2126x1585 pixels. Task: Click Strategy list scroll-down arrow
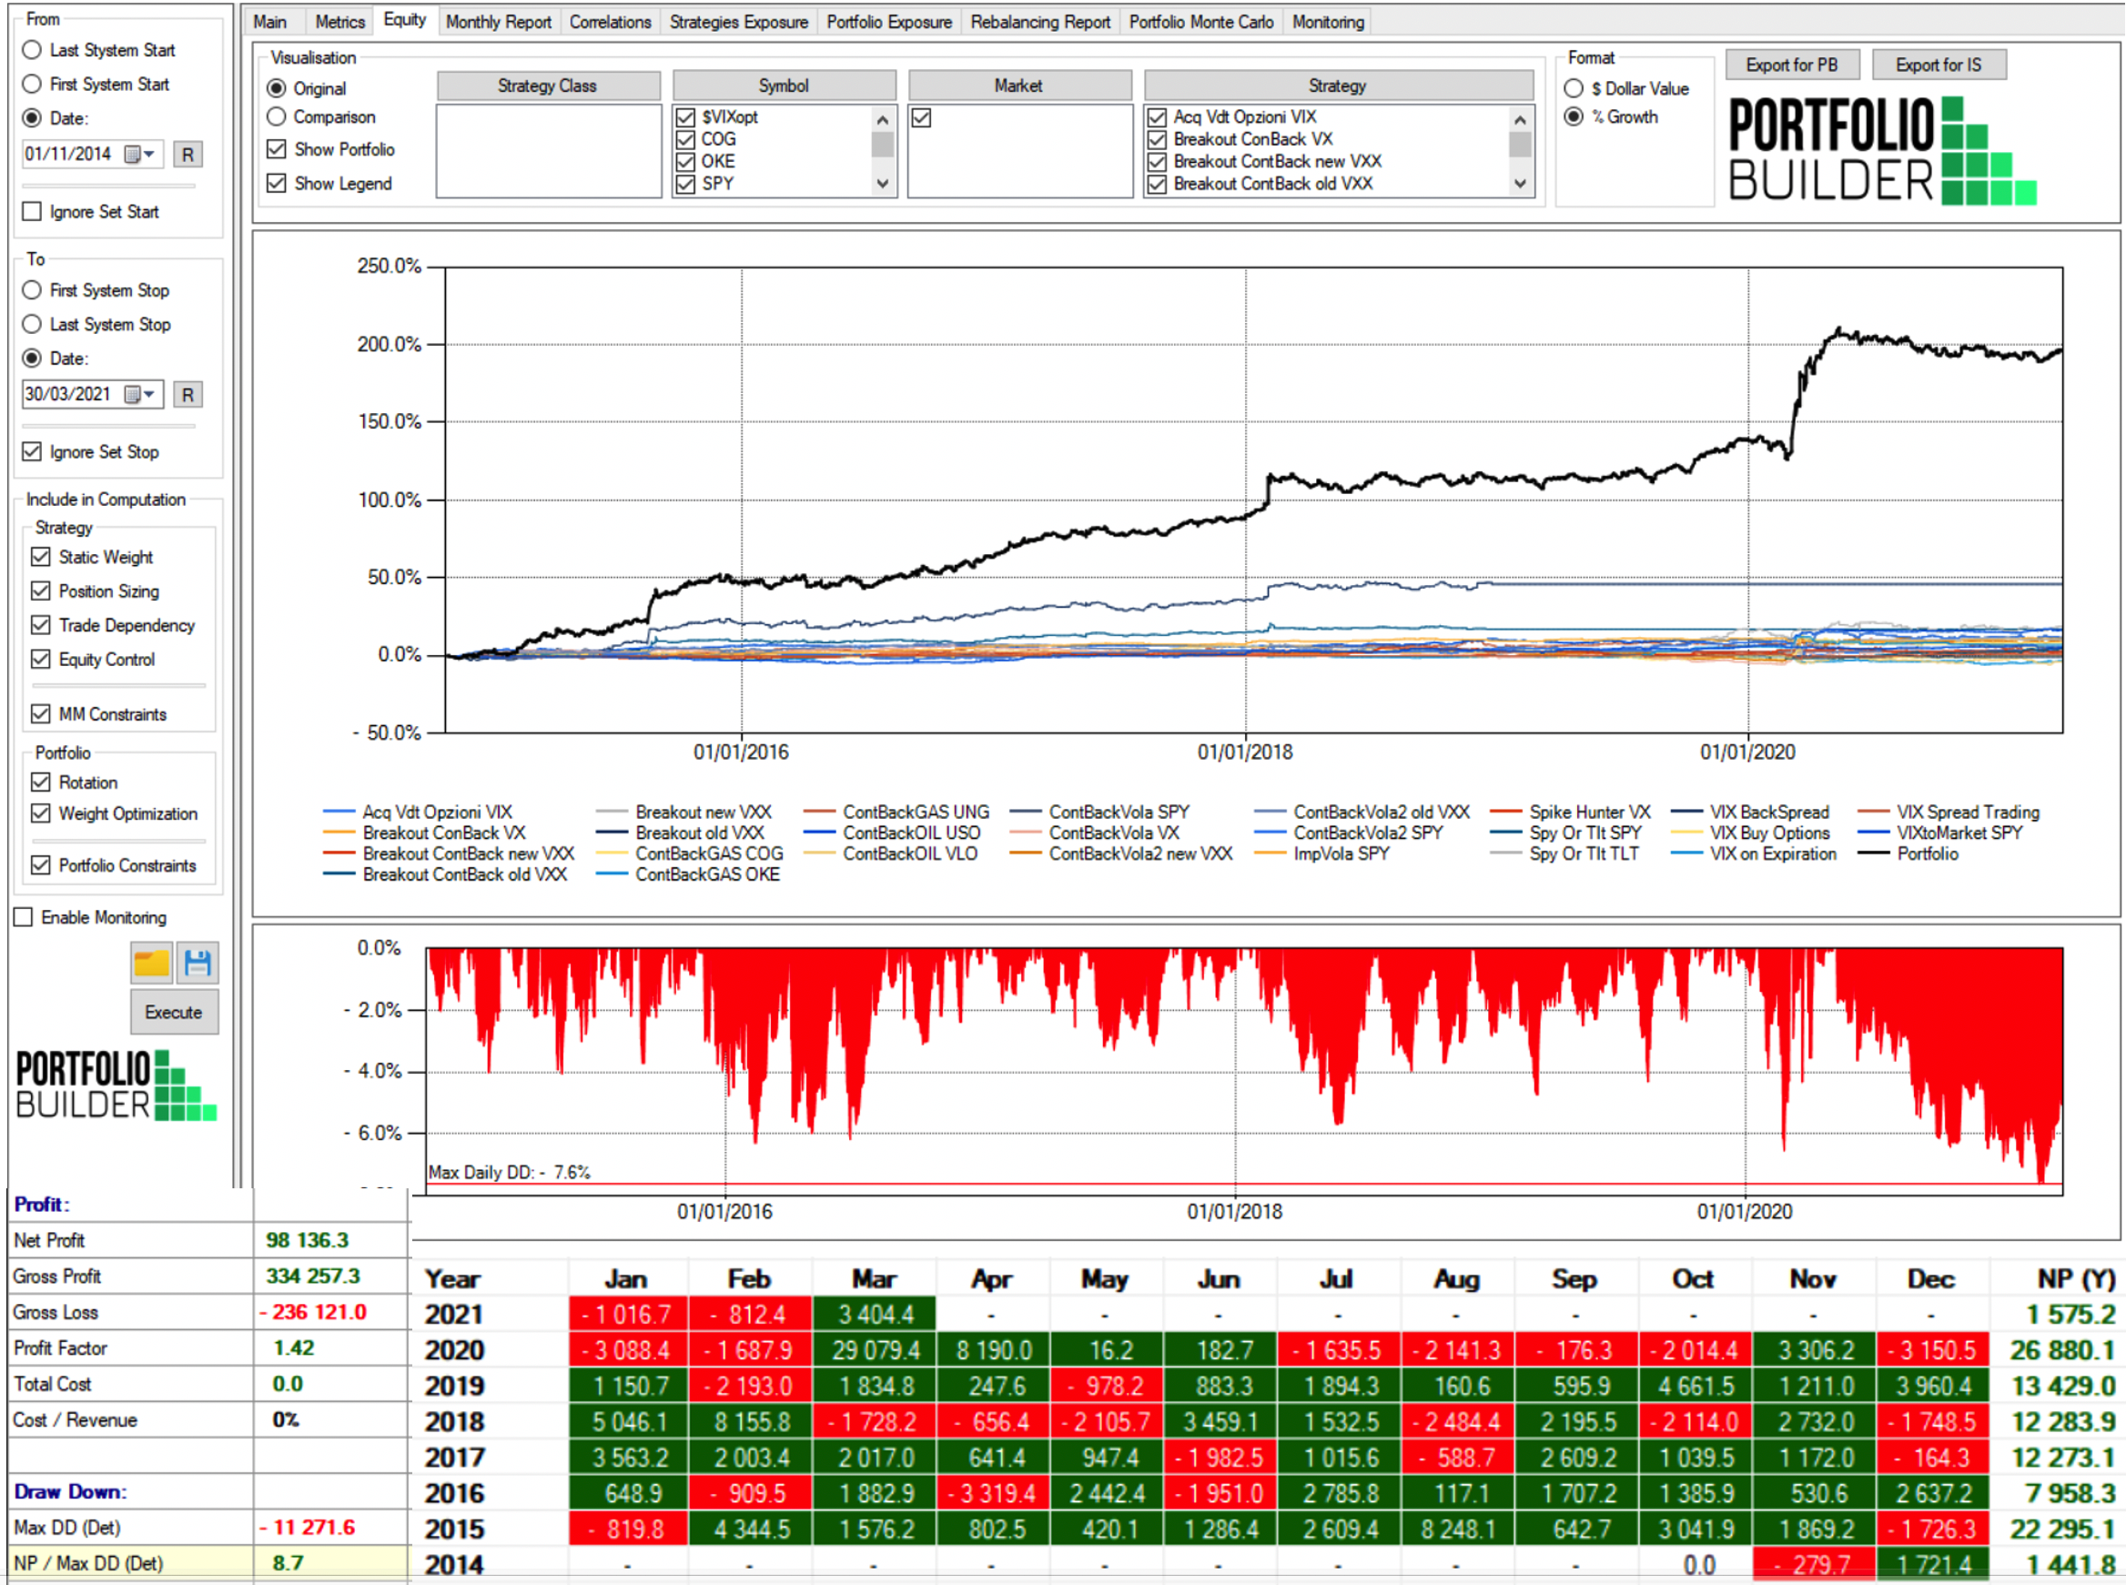coord(1519,183)
